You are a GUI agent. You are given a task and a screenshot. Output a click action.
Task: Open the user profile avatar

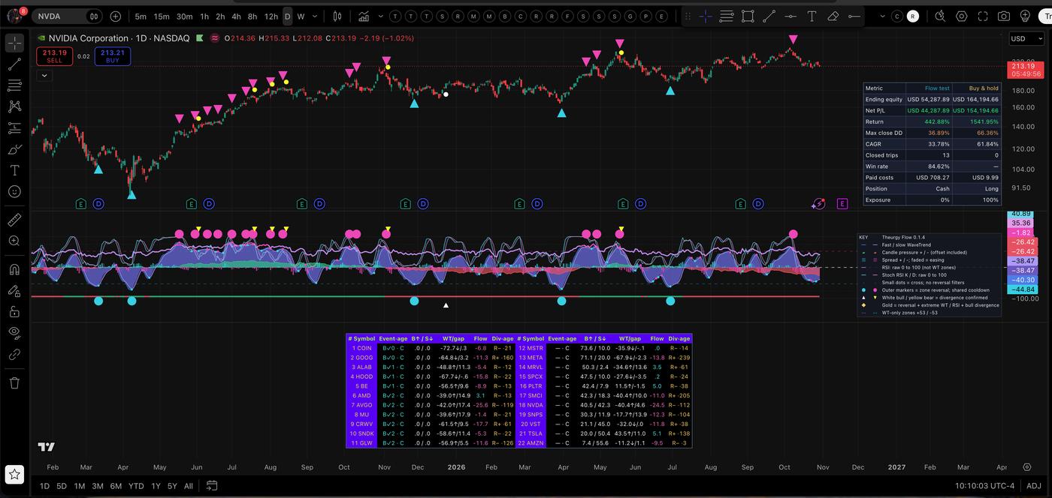[x=14, y=15]
